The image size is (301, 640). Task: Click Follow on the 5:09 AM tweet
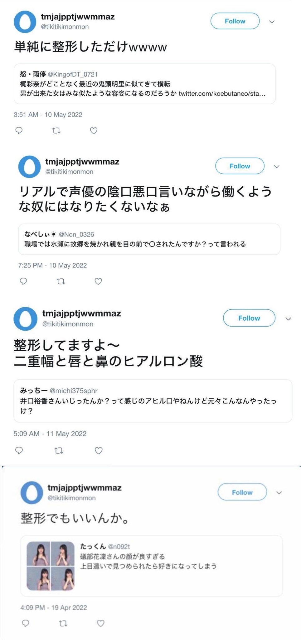249,318
